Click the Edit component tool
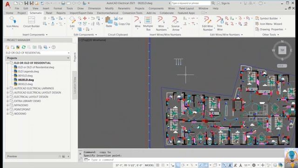This screenshot has width=298, height=168. point(72,22)
